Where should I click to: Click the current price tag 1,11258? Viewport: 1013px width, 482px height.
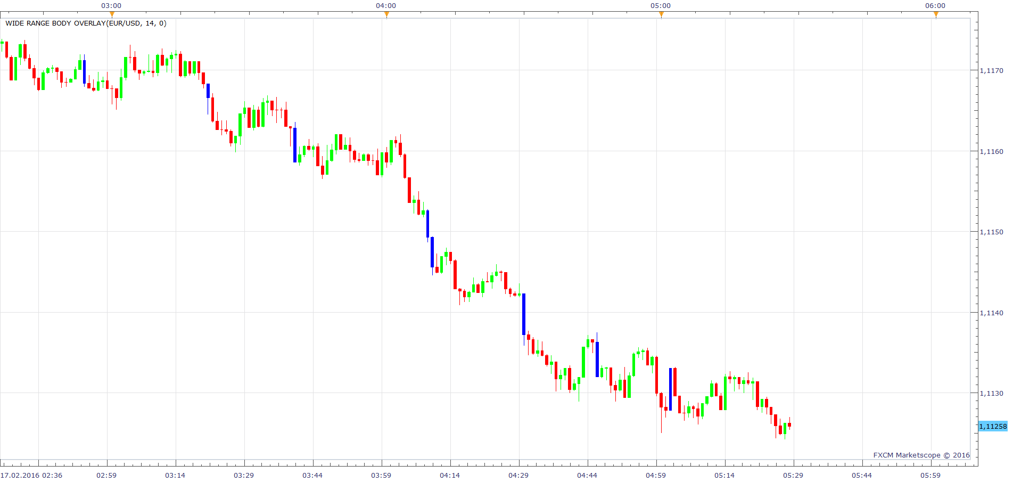[x=993, y=426]
